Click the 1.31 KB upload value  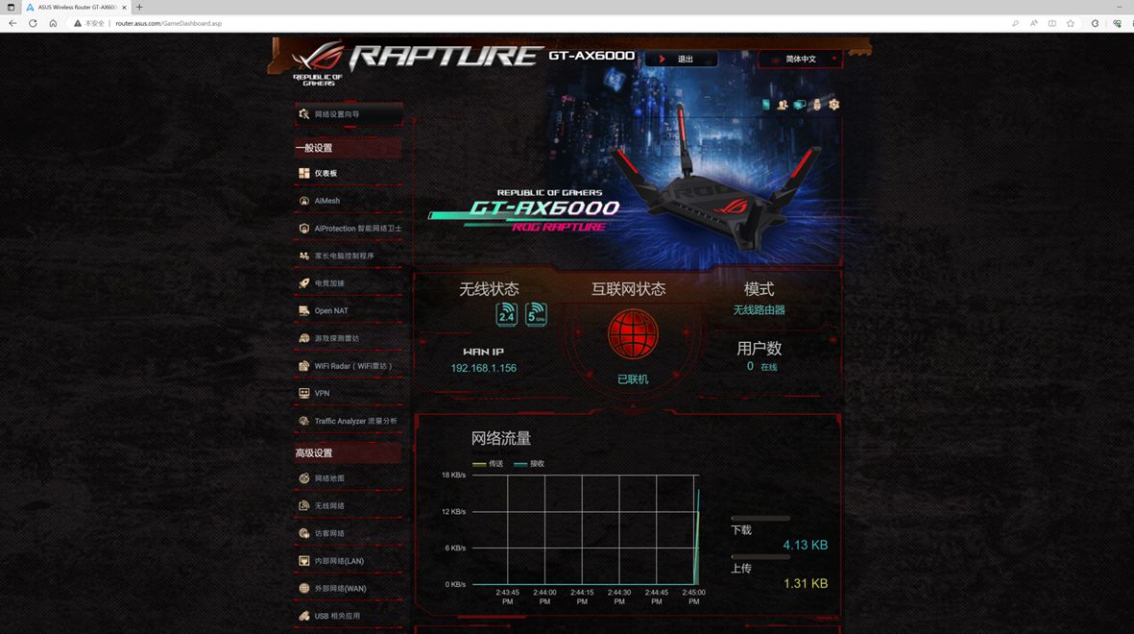click(x=806, y=583)
